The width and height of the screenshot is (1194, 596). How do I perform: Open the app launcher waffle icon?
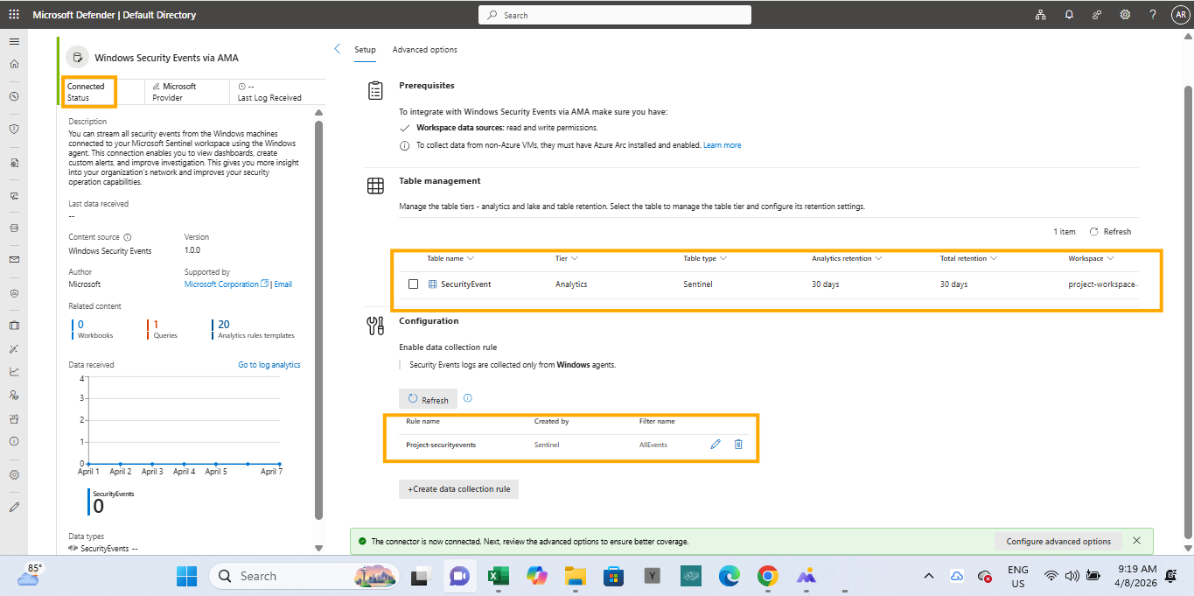[14, 15]
